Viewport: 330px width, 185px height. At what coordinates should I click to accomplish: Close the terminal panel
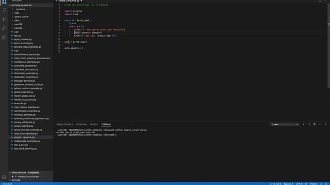coord(325,124)
